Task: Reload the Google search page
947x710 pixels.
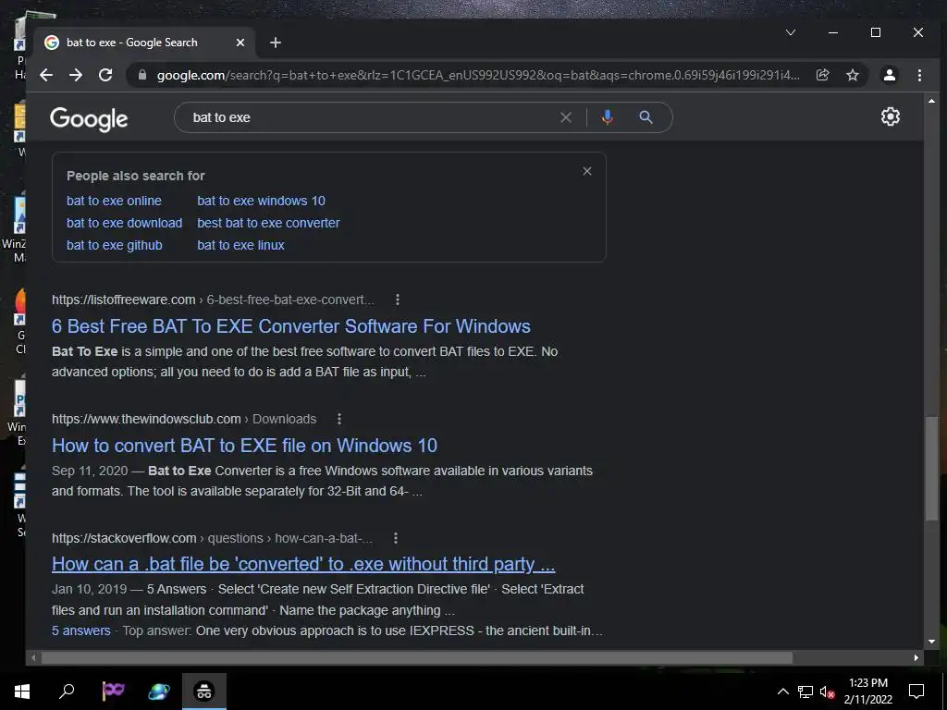Action: click(105, 75)
